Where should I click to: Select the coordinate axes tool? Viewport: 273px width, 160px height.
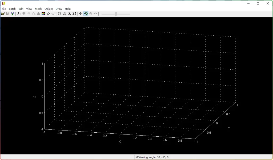click(19, 14)
